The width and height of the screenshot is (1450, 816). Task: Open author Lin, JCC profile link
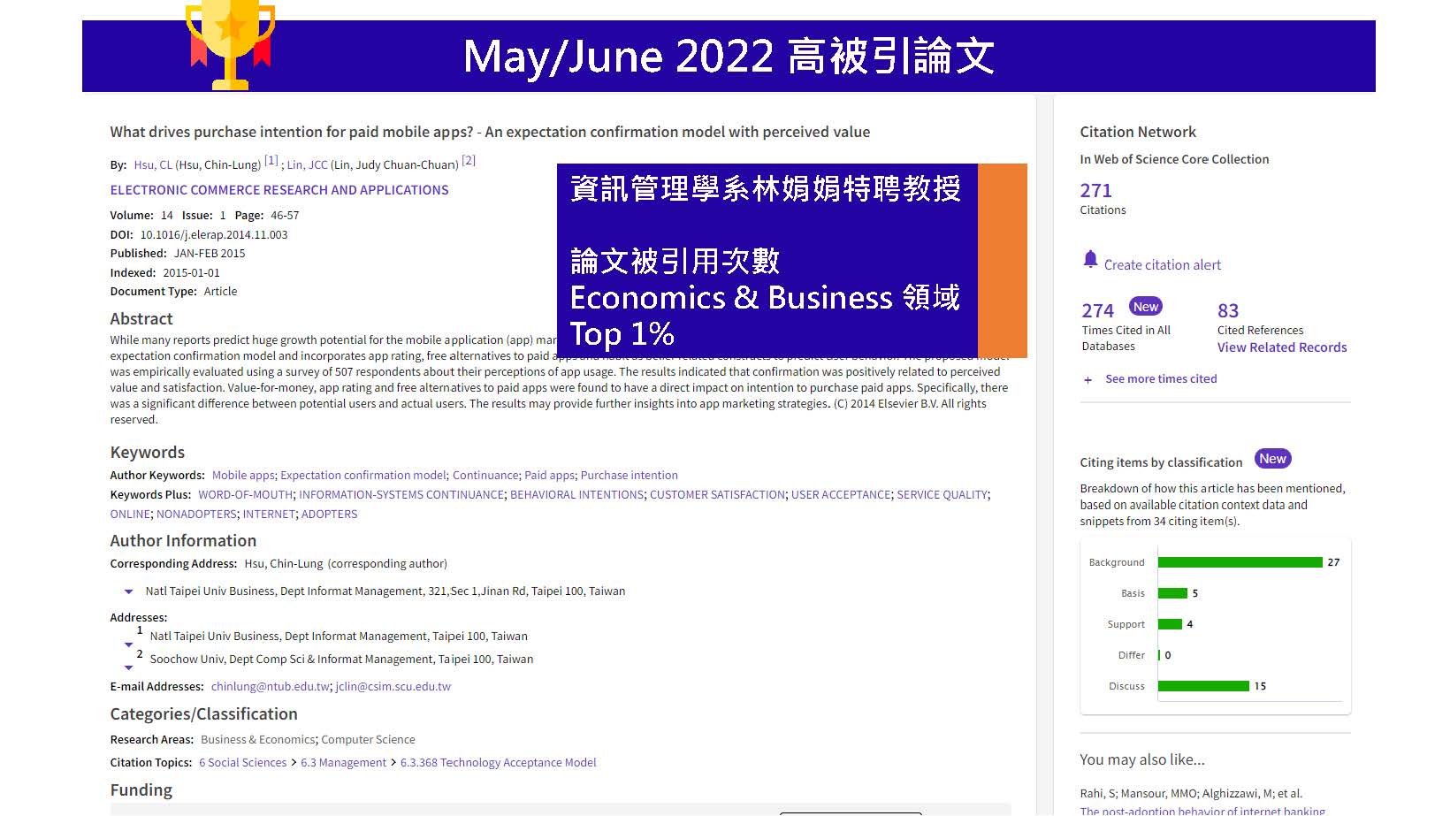pyautogui.click(x=307, y=165)
